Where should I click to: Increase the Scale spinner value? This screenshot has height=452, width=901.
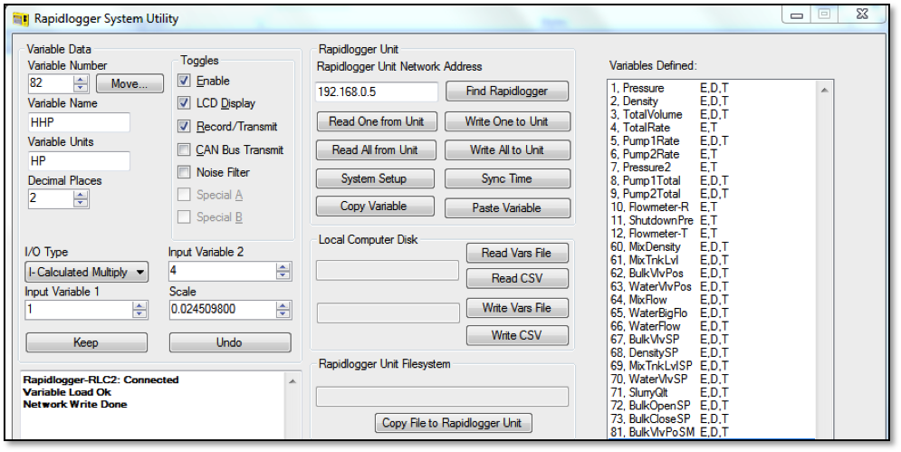click(x=283, y=305)
